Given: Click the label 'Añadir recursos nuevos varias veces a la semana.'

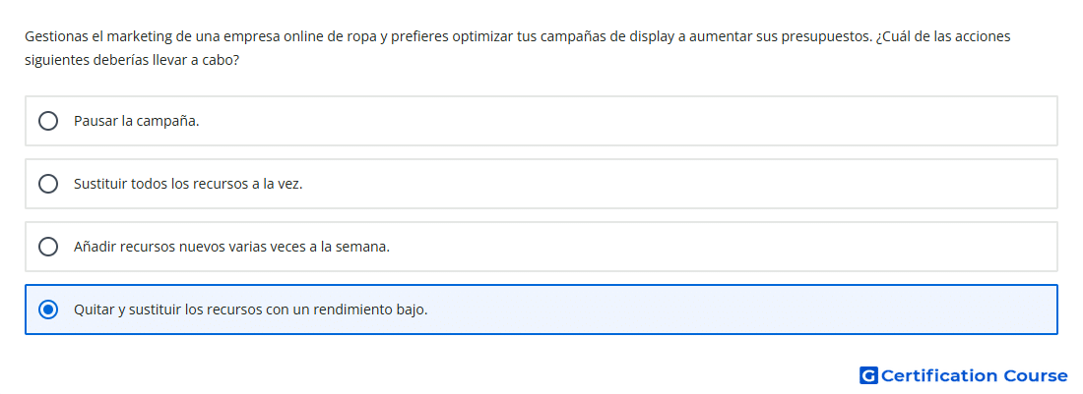Looking at the screenshot, I should 232,247.
